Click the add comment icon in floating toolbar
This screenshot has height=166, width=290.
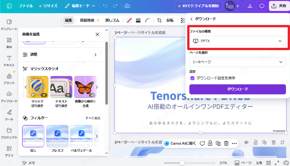pos(202,143)
